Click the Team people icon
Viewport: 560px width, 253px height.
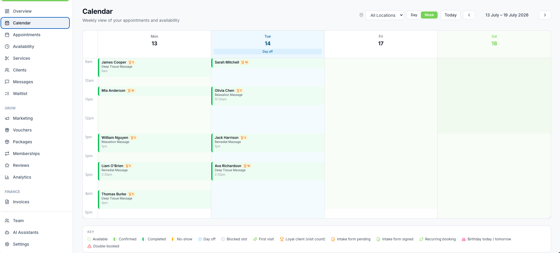click(7, 221)
